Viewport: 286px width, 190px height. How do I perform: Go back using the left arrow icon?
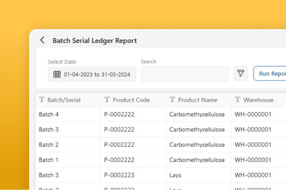(42, 40)
